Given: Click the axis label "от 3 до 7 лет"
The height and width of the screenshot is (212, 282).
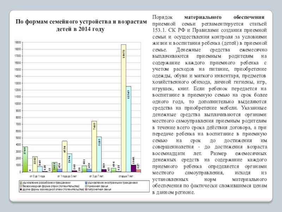Looking at the screenshot, I should 96,176.
